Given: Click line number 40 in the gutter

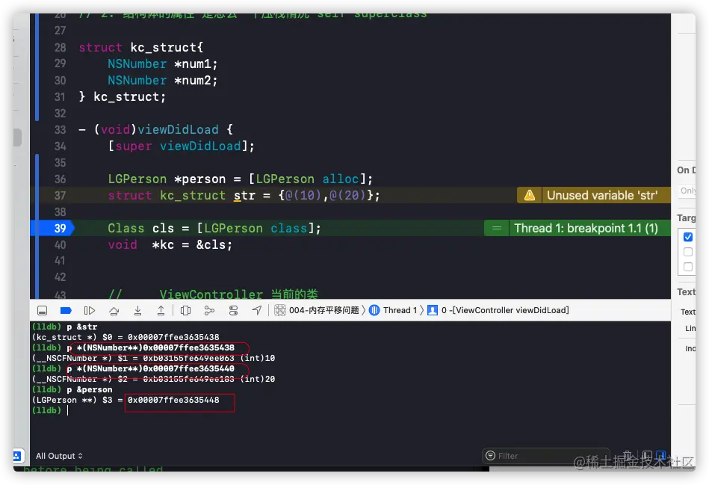Looking at the screenshot, I should point(60,245).
